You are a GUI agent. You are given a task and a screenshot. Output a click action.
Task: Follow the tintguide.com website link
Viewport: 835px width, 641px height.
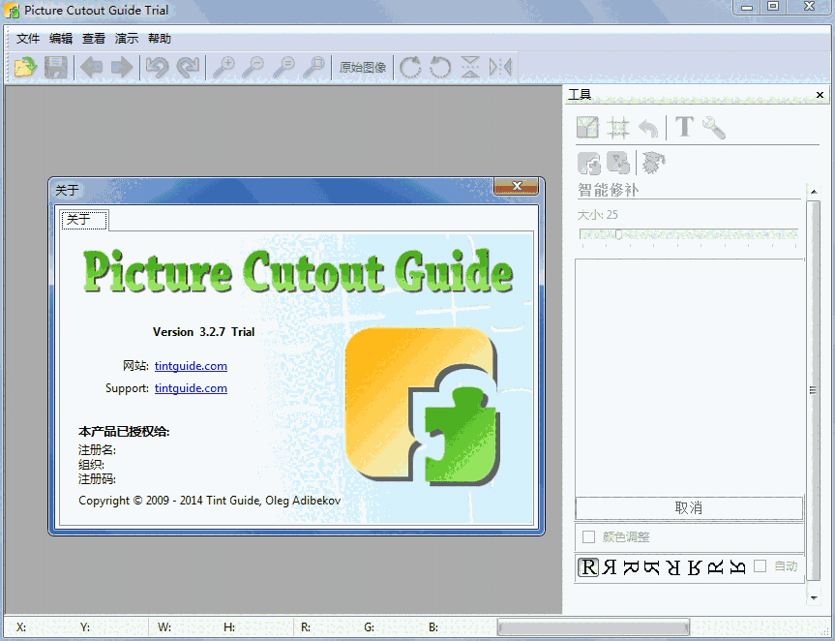tap(191, 366)
